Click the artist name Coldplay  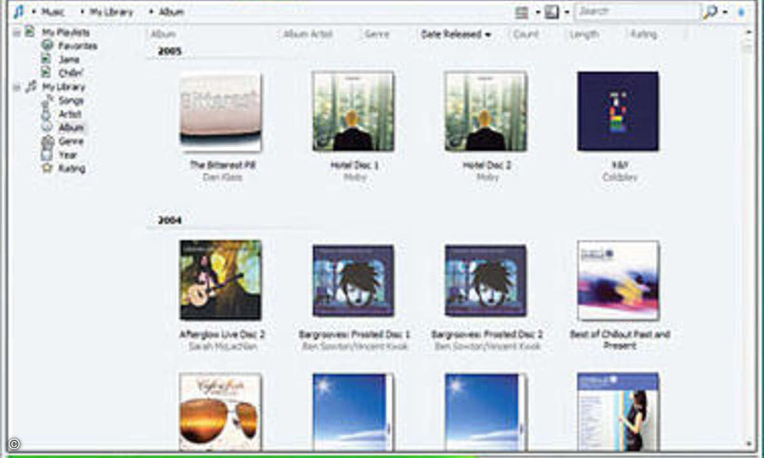click(619, 177)
